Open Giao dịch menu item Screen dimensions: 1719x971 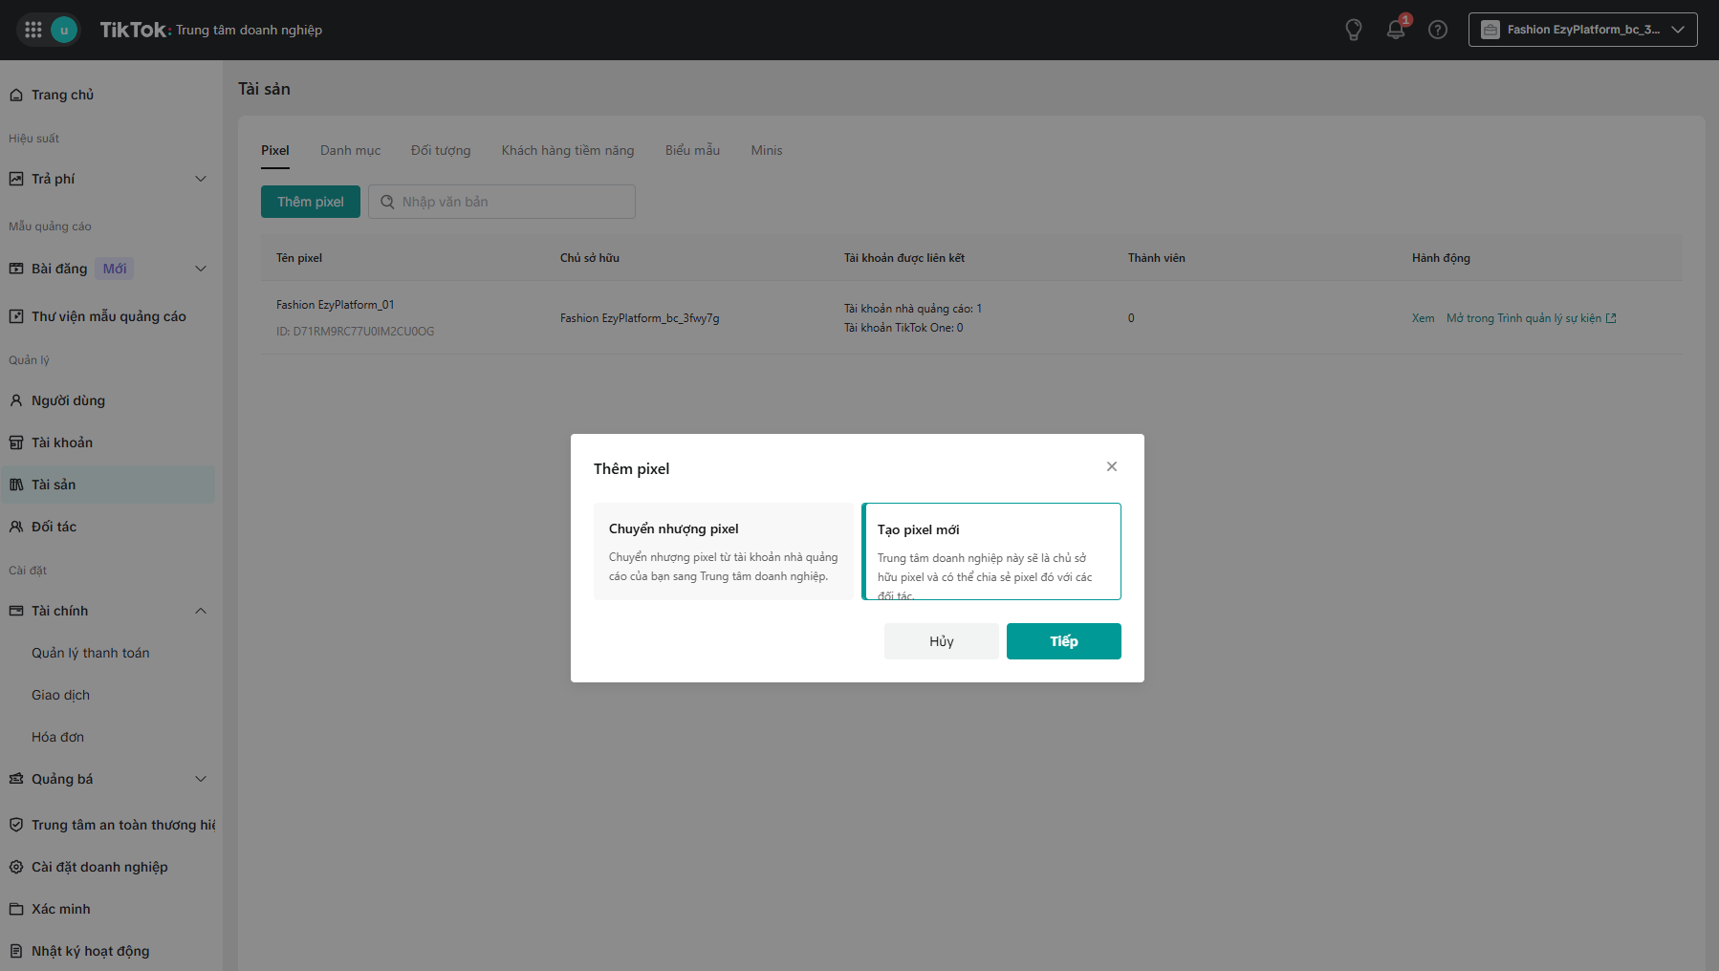point(61,695)
